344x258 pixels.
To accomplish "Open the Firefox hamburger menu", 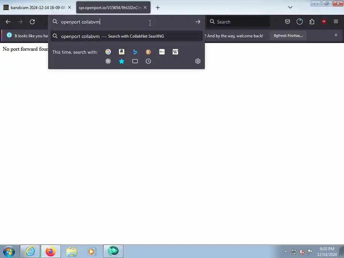I will [336, 21].
